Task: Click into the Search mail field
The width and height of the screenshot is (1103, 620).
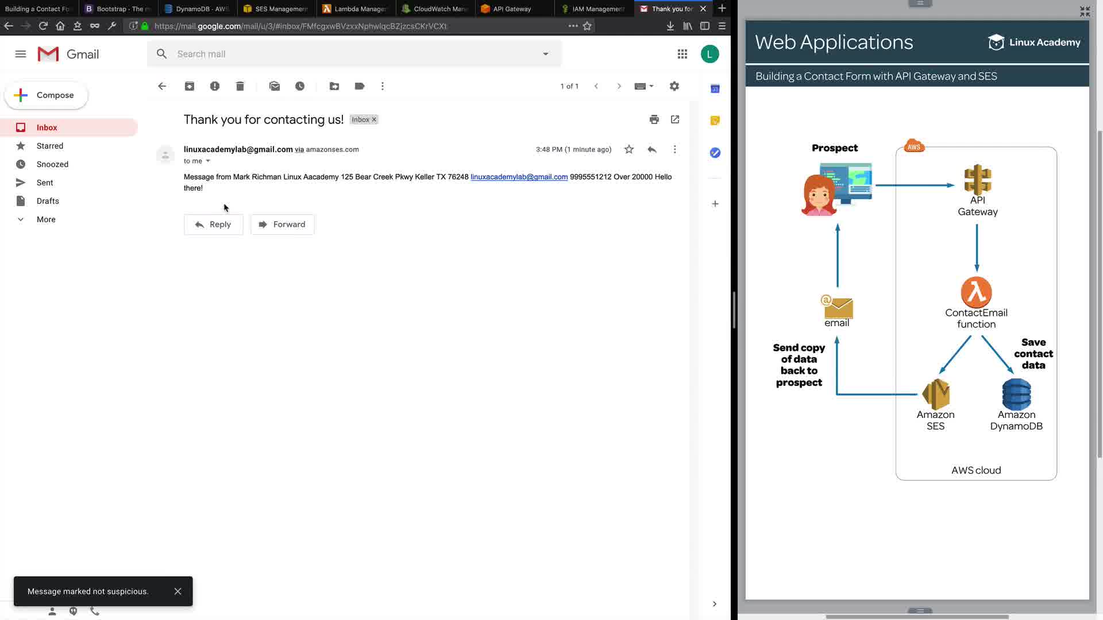Action: click(x=345, y=54)
